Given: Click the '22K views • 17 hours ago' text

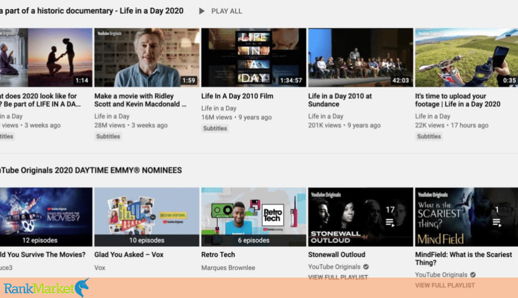Looking at the screenshot, I should [x=452, y=125].
